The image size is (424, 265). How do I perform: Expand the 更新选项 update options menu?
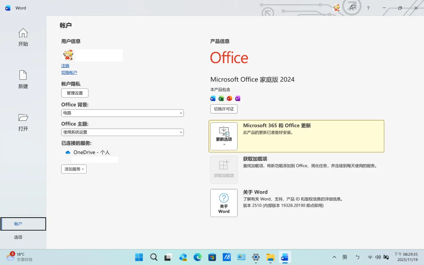pyautogui.click(x=224, y=136)
